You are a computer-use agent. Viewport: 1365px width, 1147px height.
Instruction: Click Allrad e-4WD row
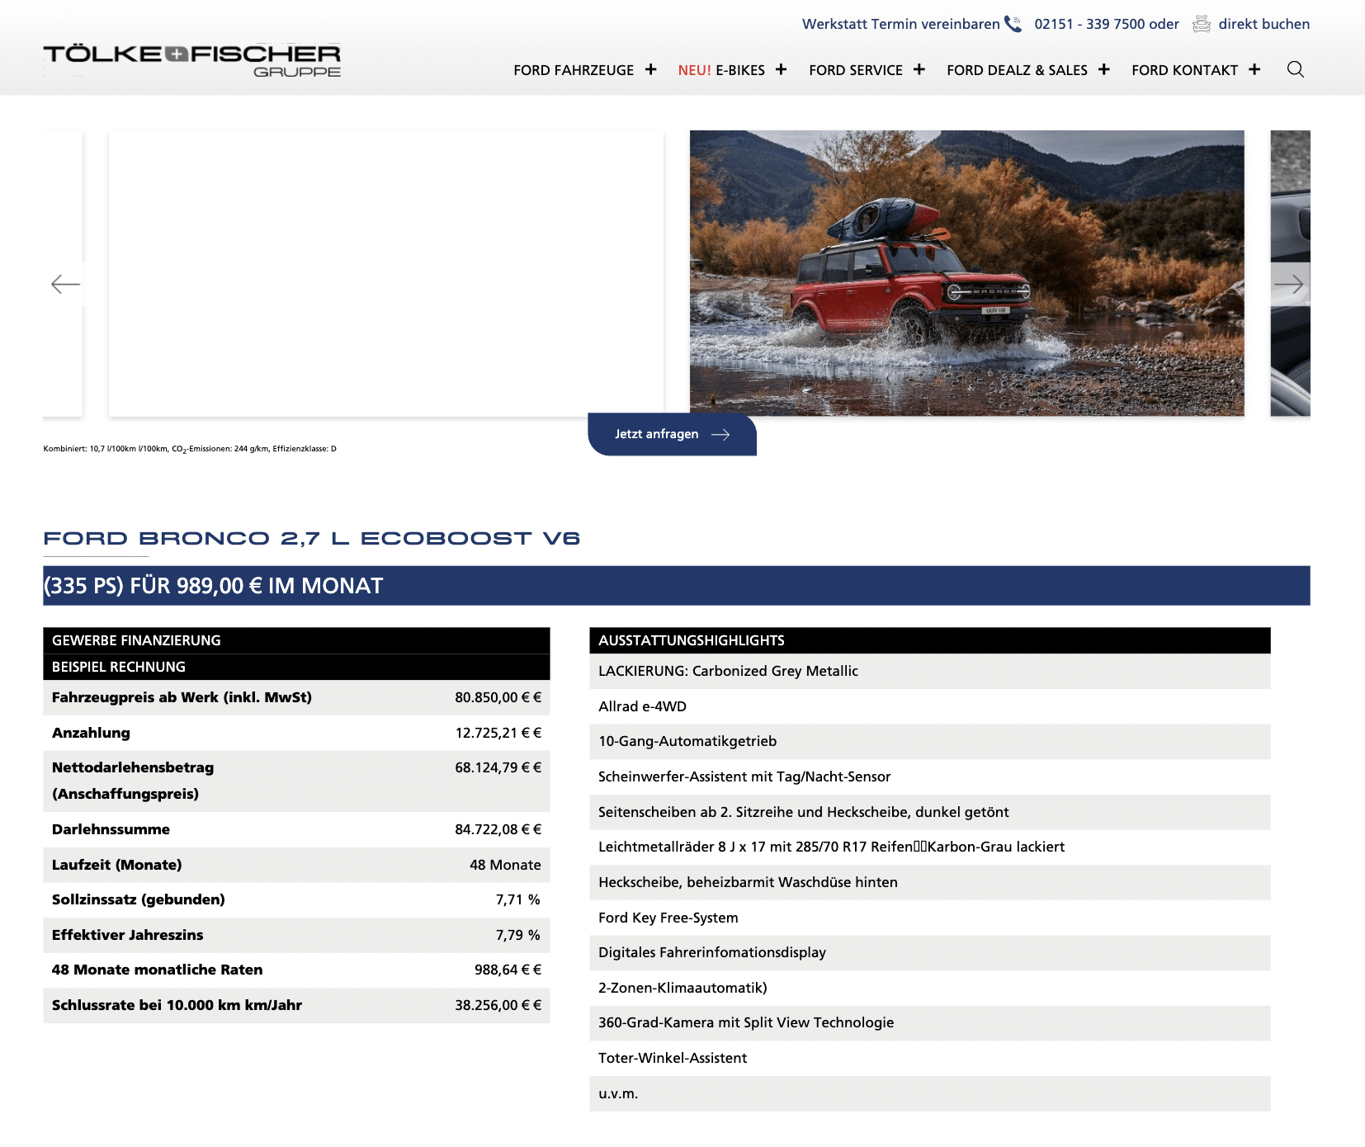930,706
